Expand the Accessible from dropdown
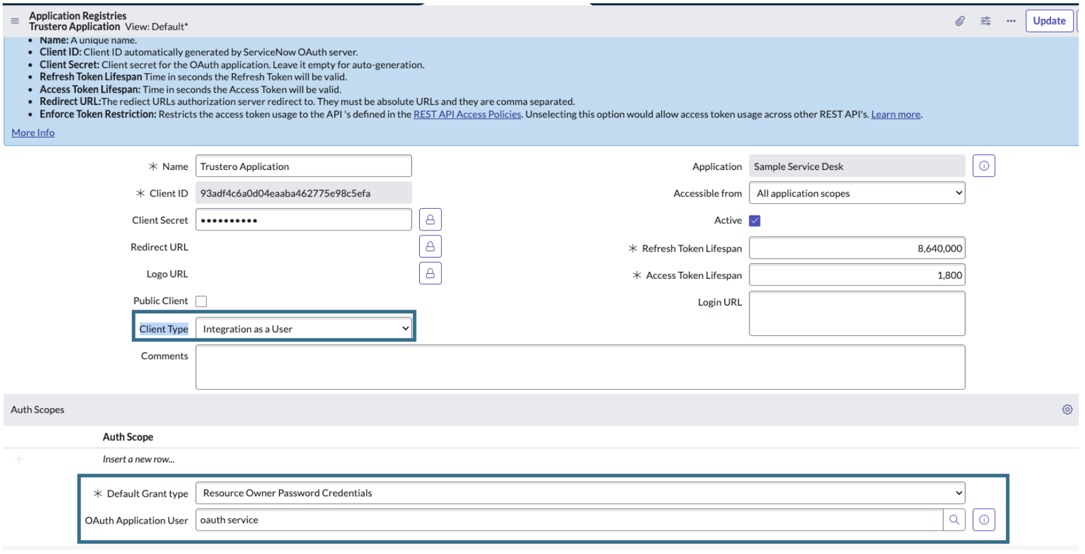Viewport: 1085px width, 554px height. (x=857, y=193)
